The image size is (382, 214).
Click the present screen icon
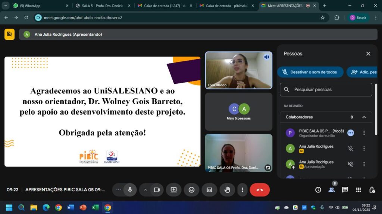point(173,190)
